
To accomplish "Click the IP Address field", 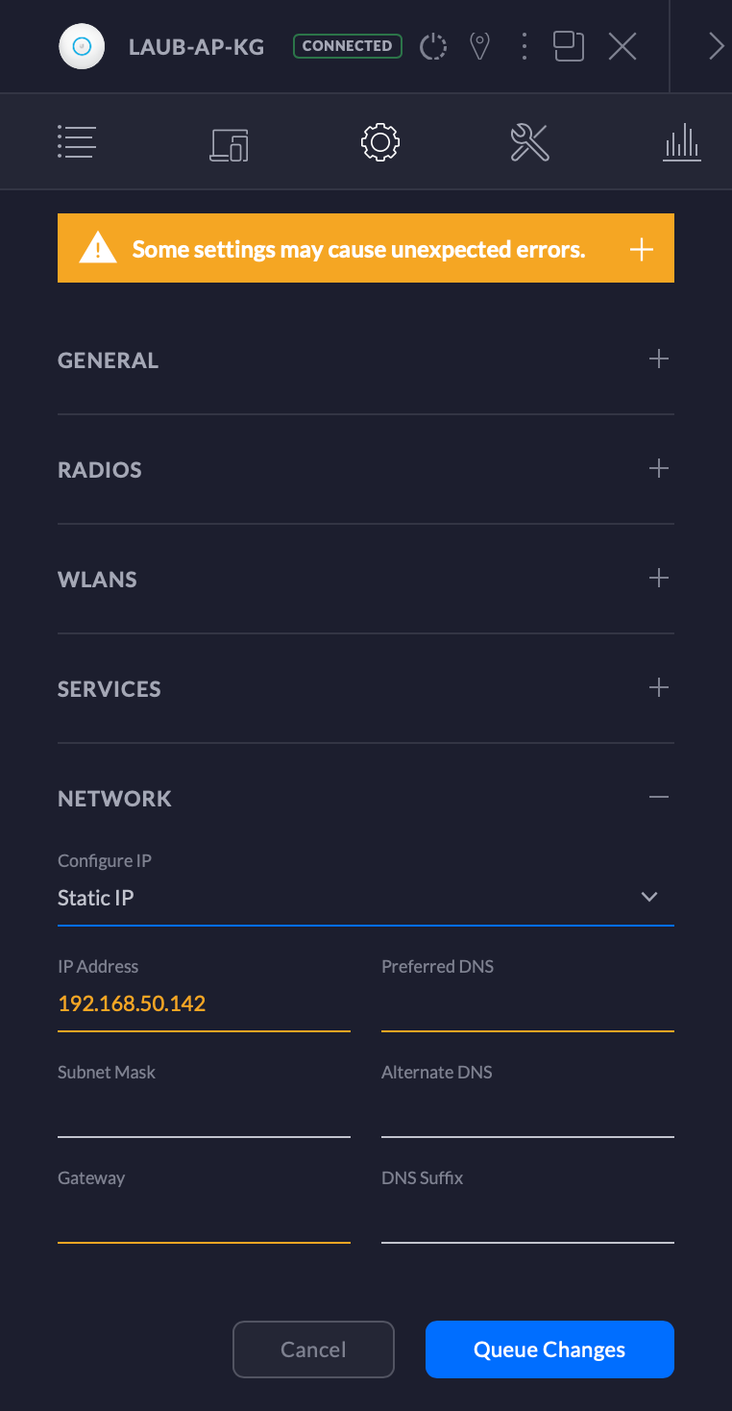I will [204, 1004].
